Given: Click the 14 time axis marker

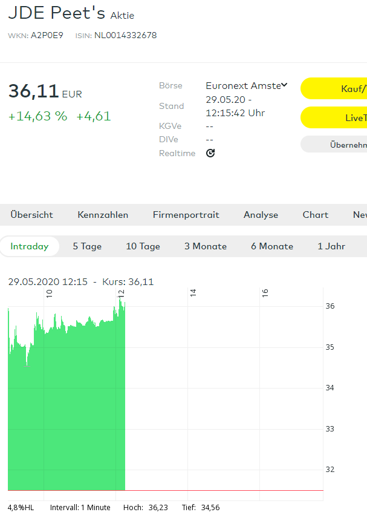Looking at the screenshot, I should (193, 293).
